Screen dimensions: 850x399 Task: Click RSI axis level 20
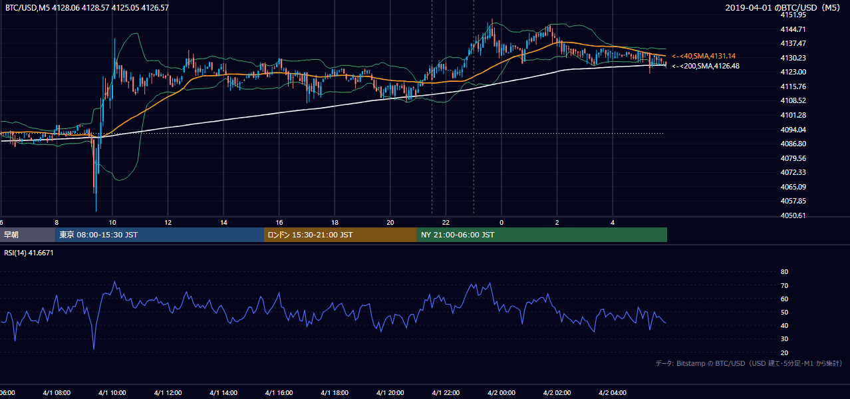[784, 352]
